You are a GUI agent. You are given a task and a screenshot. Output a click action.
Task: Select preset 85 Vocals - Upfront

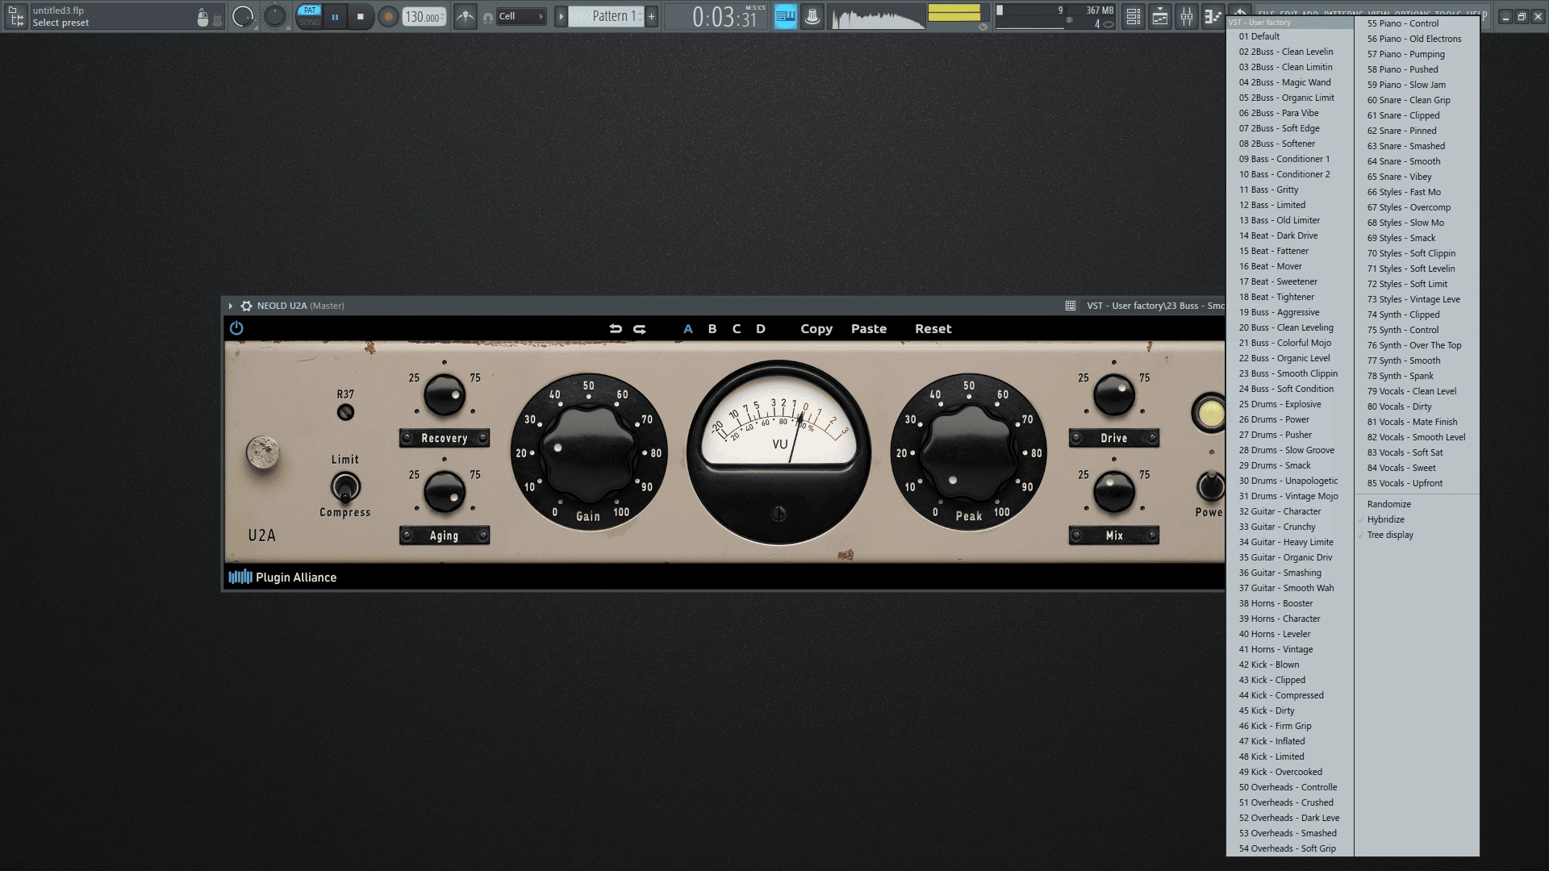(1417, 483)
